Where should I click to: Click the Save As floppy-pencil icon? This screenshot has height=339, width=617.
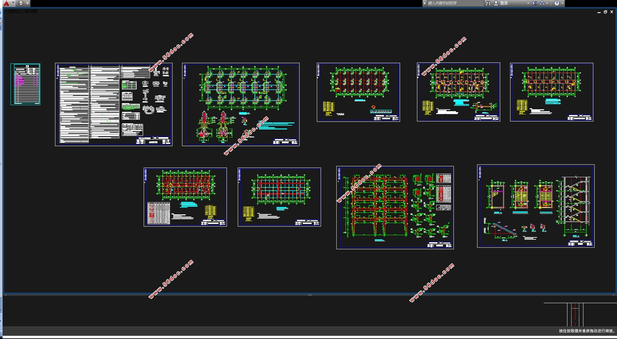coord(21,3)
